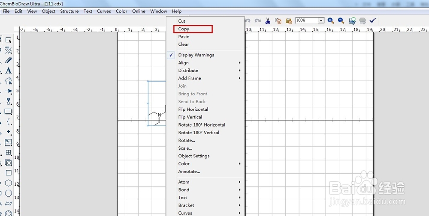Open the File menu

click(6, 11)
